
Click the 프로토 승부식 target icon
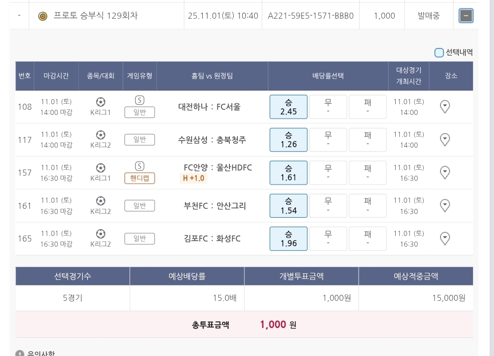43,16
